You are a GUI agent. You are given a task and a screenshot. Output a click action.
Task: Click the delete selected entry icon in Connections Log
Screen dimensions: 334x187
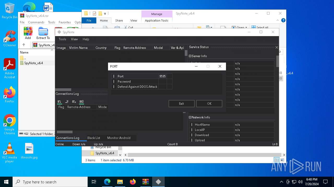pos(67,102)
